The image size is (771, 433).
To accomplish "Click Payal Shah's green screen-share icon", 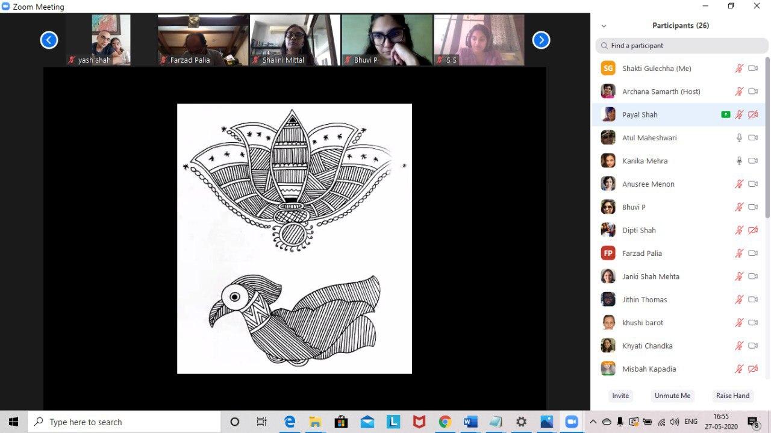I will coord(726,114).
